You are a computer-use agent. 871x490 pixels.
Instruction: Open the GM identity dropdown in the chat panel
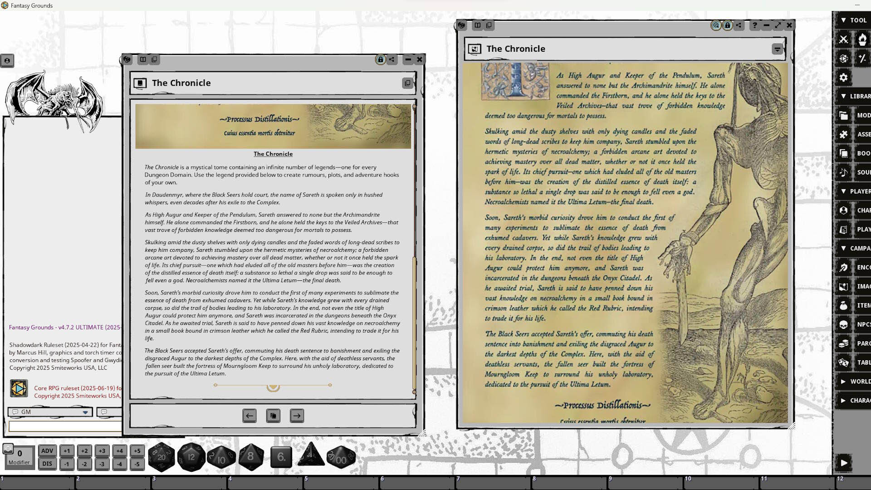(85, 412)
